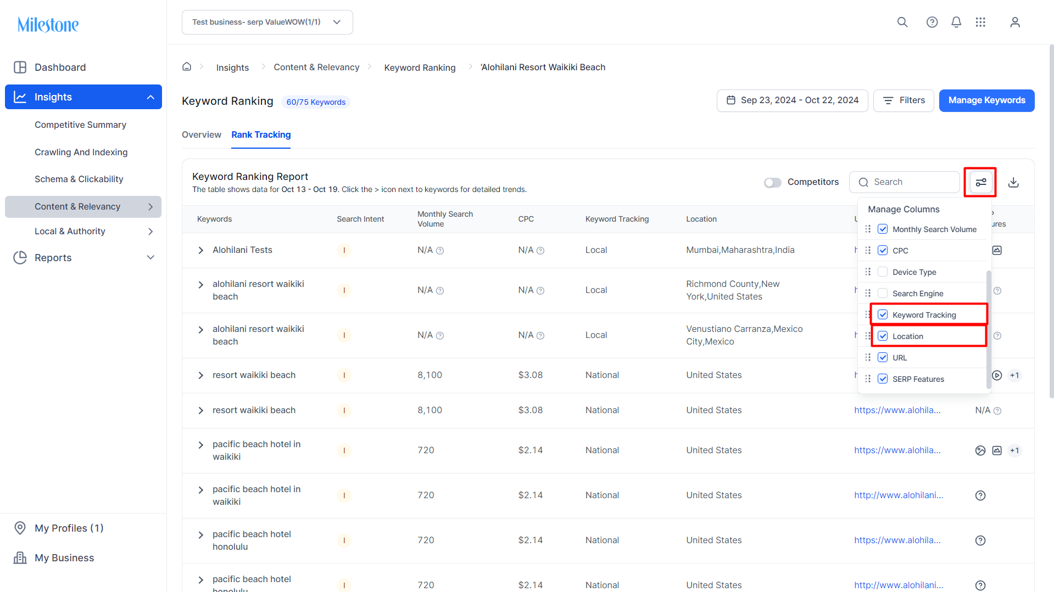The height and width of the screenshot is (592, 1054).
Task: Click the Monthly Search Volume column header
Action: (x=445, y=219)
